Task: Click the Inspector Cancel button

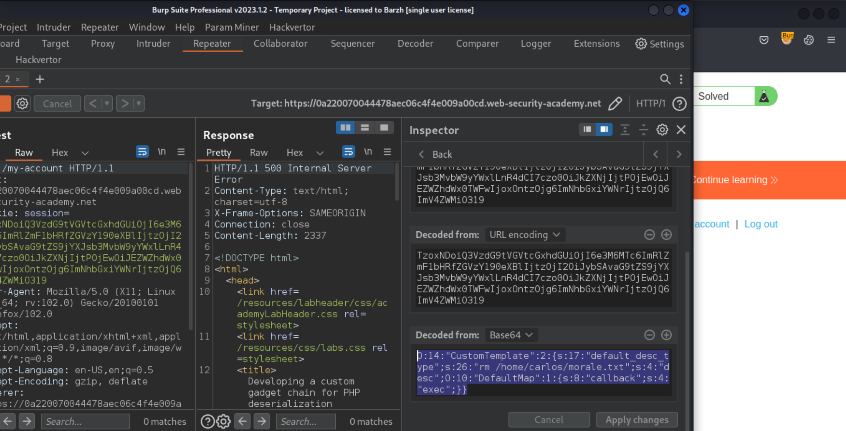Action: (x=549, y=420)
